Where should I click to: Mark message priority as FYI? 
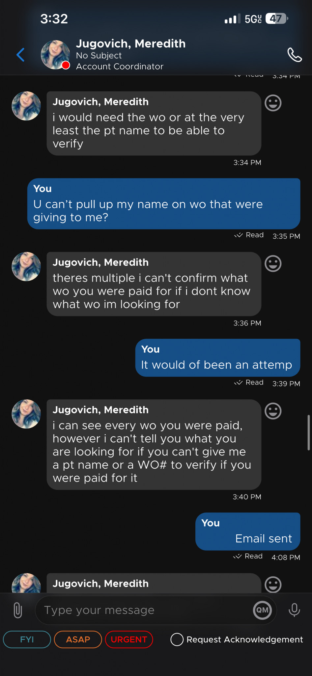(27, 639)
